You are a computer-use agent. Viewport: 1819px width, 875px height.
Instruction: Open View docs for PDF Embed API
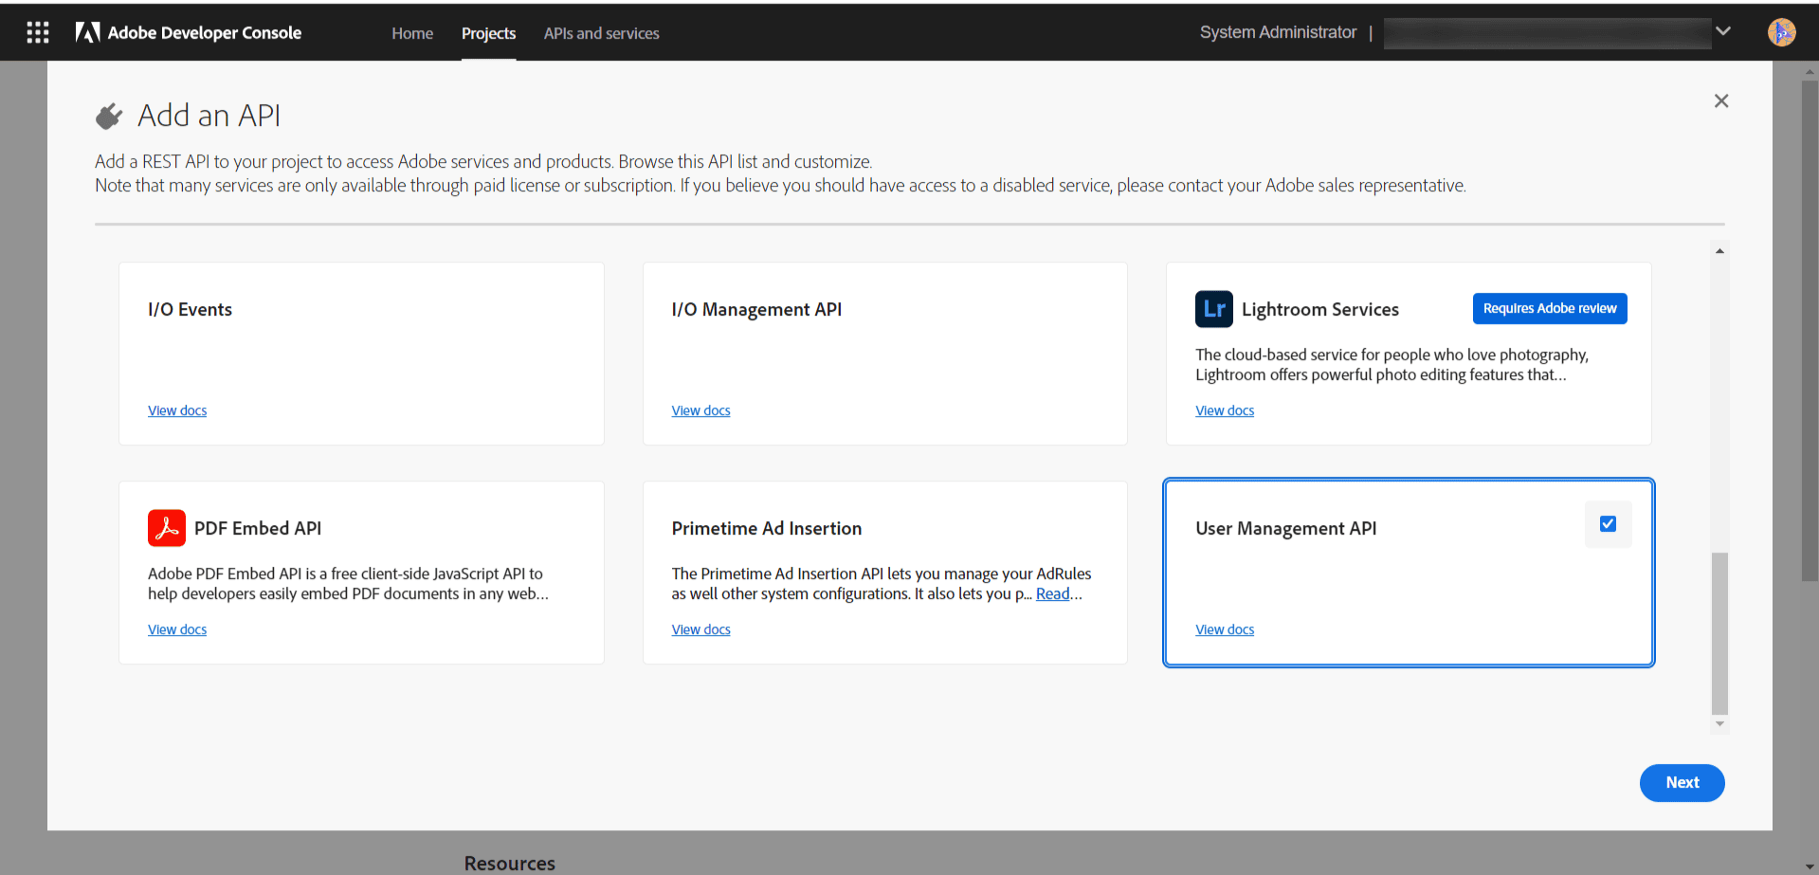pyautogui.click(x=177, y=629)
